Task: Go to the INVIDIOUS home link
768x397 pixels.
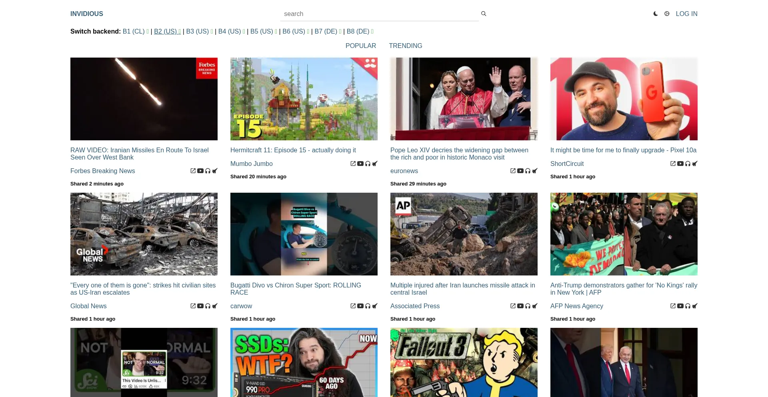Action: [87, 14]
